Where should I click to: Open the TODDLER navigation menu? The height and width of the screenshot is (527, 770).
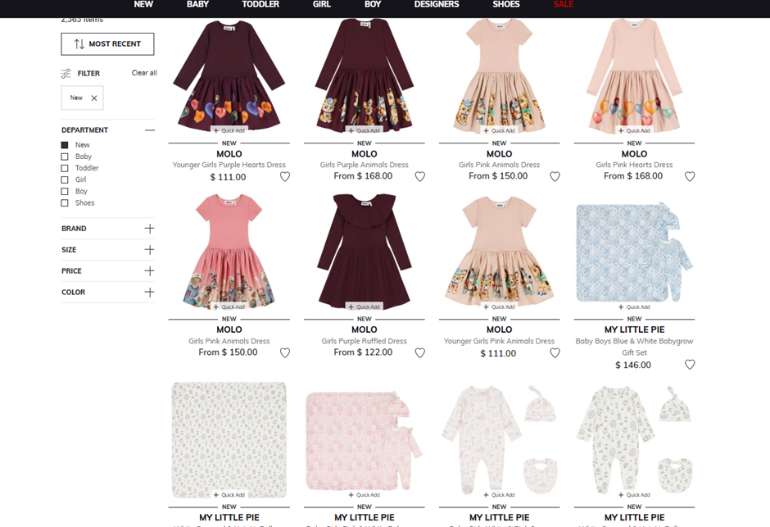260,4
